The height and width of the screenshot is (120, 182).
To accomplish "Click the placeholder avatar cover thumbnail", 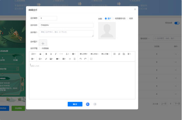I will pos(107,31).
